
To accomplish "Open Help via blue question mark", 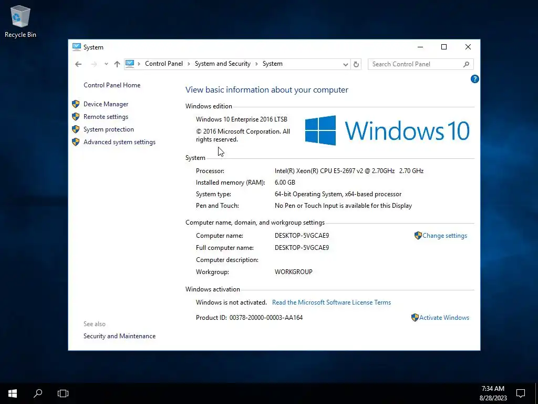I will 474,79.
